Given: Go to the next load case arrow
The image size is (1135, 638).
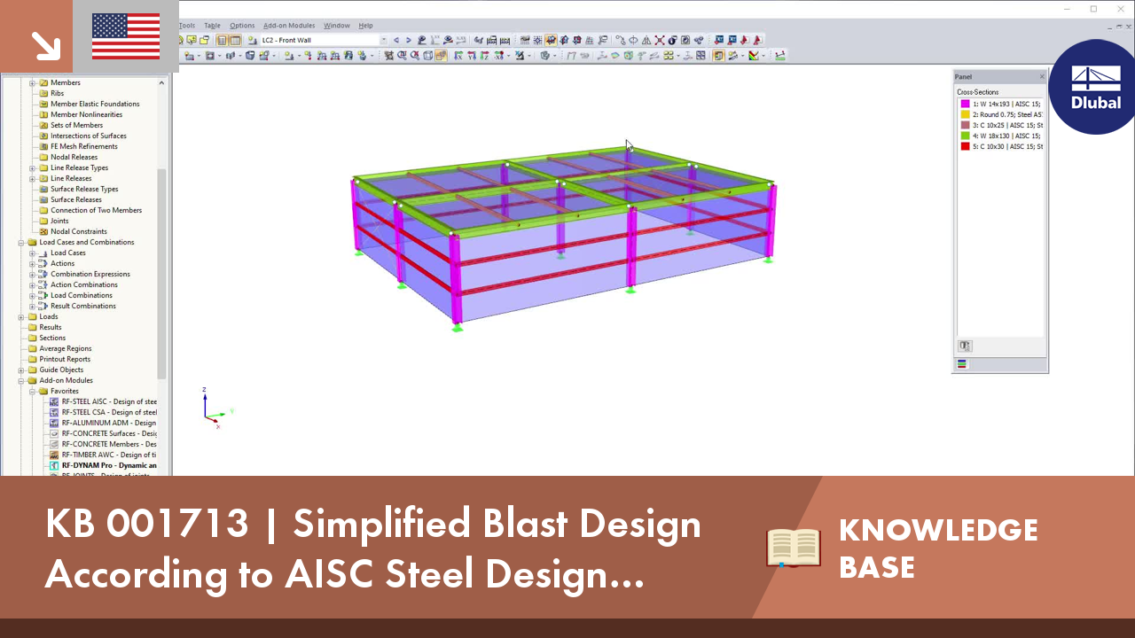Looking at the screenshot, I should (x=409, y=40).
